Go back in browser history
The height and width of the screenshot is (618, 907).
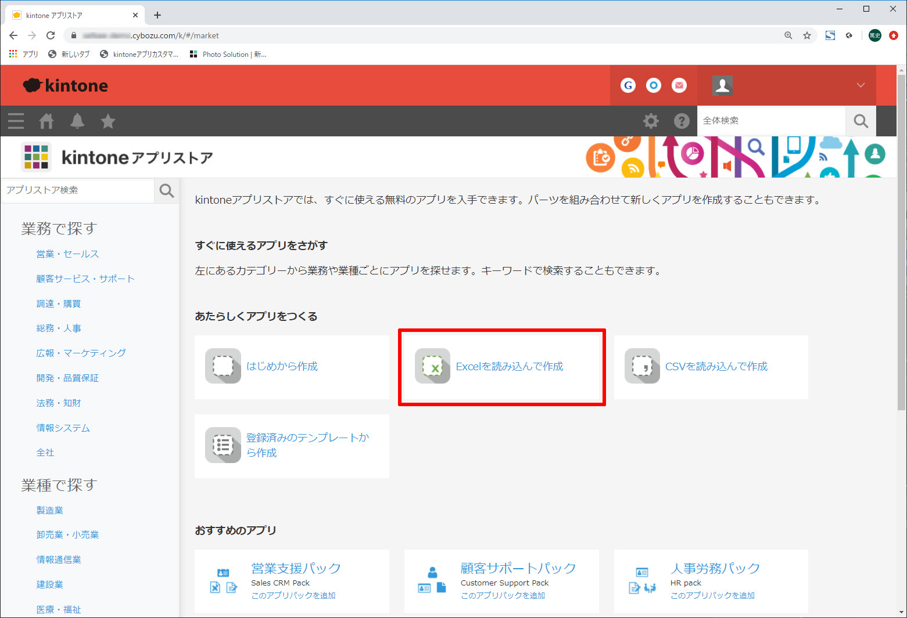point(13,35)
